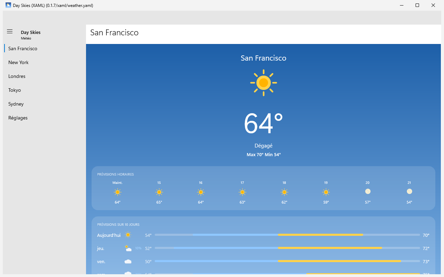
Task: Select Sydney from city list
Action: tap(44, 104)
